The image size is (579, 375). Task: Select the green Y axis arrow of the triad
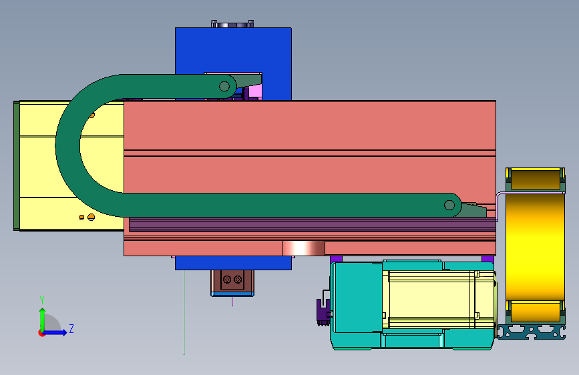(x=43, y=319)
